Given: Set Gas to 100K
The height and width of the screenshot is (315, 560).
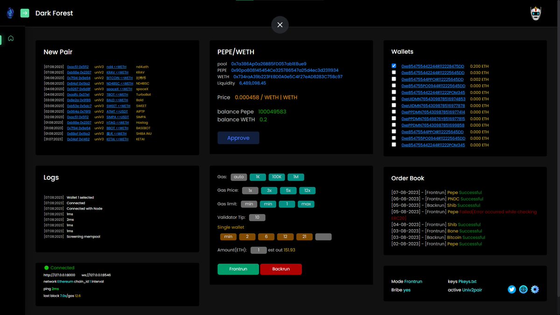Looking at the screenshot, I should pos(277,177).
